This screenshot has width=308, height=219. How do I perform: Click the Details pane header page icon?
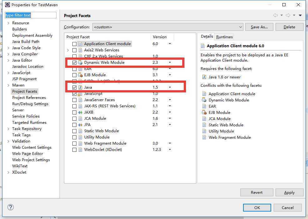coord(203,46)
